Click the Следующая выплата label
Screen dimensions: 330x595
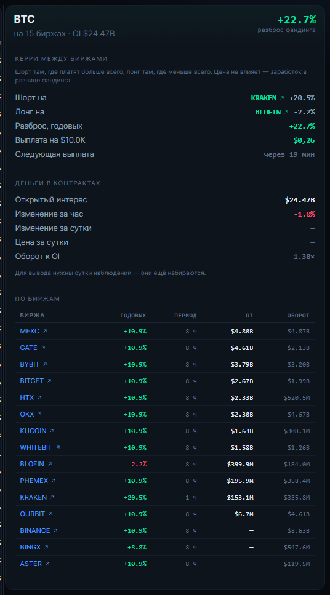pyautogui.click(x=54, y=154)
